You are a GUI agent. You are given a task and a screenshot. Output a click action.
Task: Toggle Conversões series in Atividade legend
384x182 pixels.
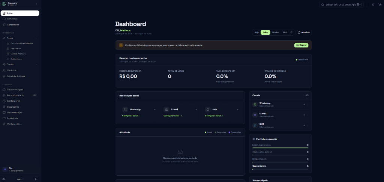coord(235,132)
